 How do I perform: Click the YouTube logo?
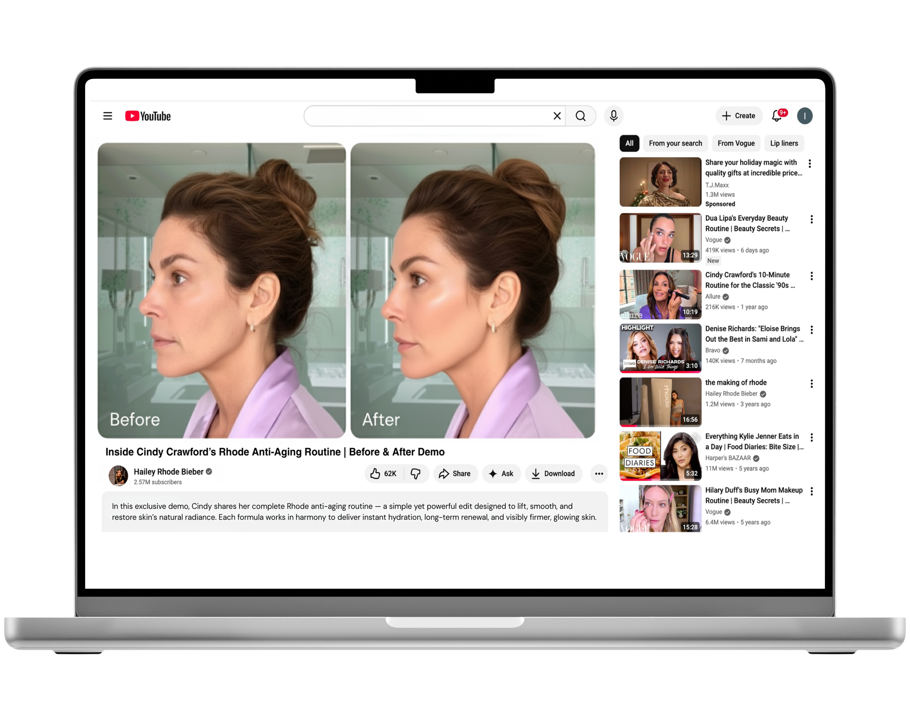(148, 116)
